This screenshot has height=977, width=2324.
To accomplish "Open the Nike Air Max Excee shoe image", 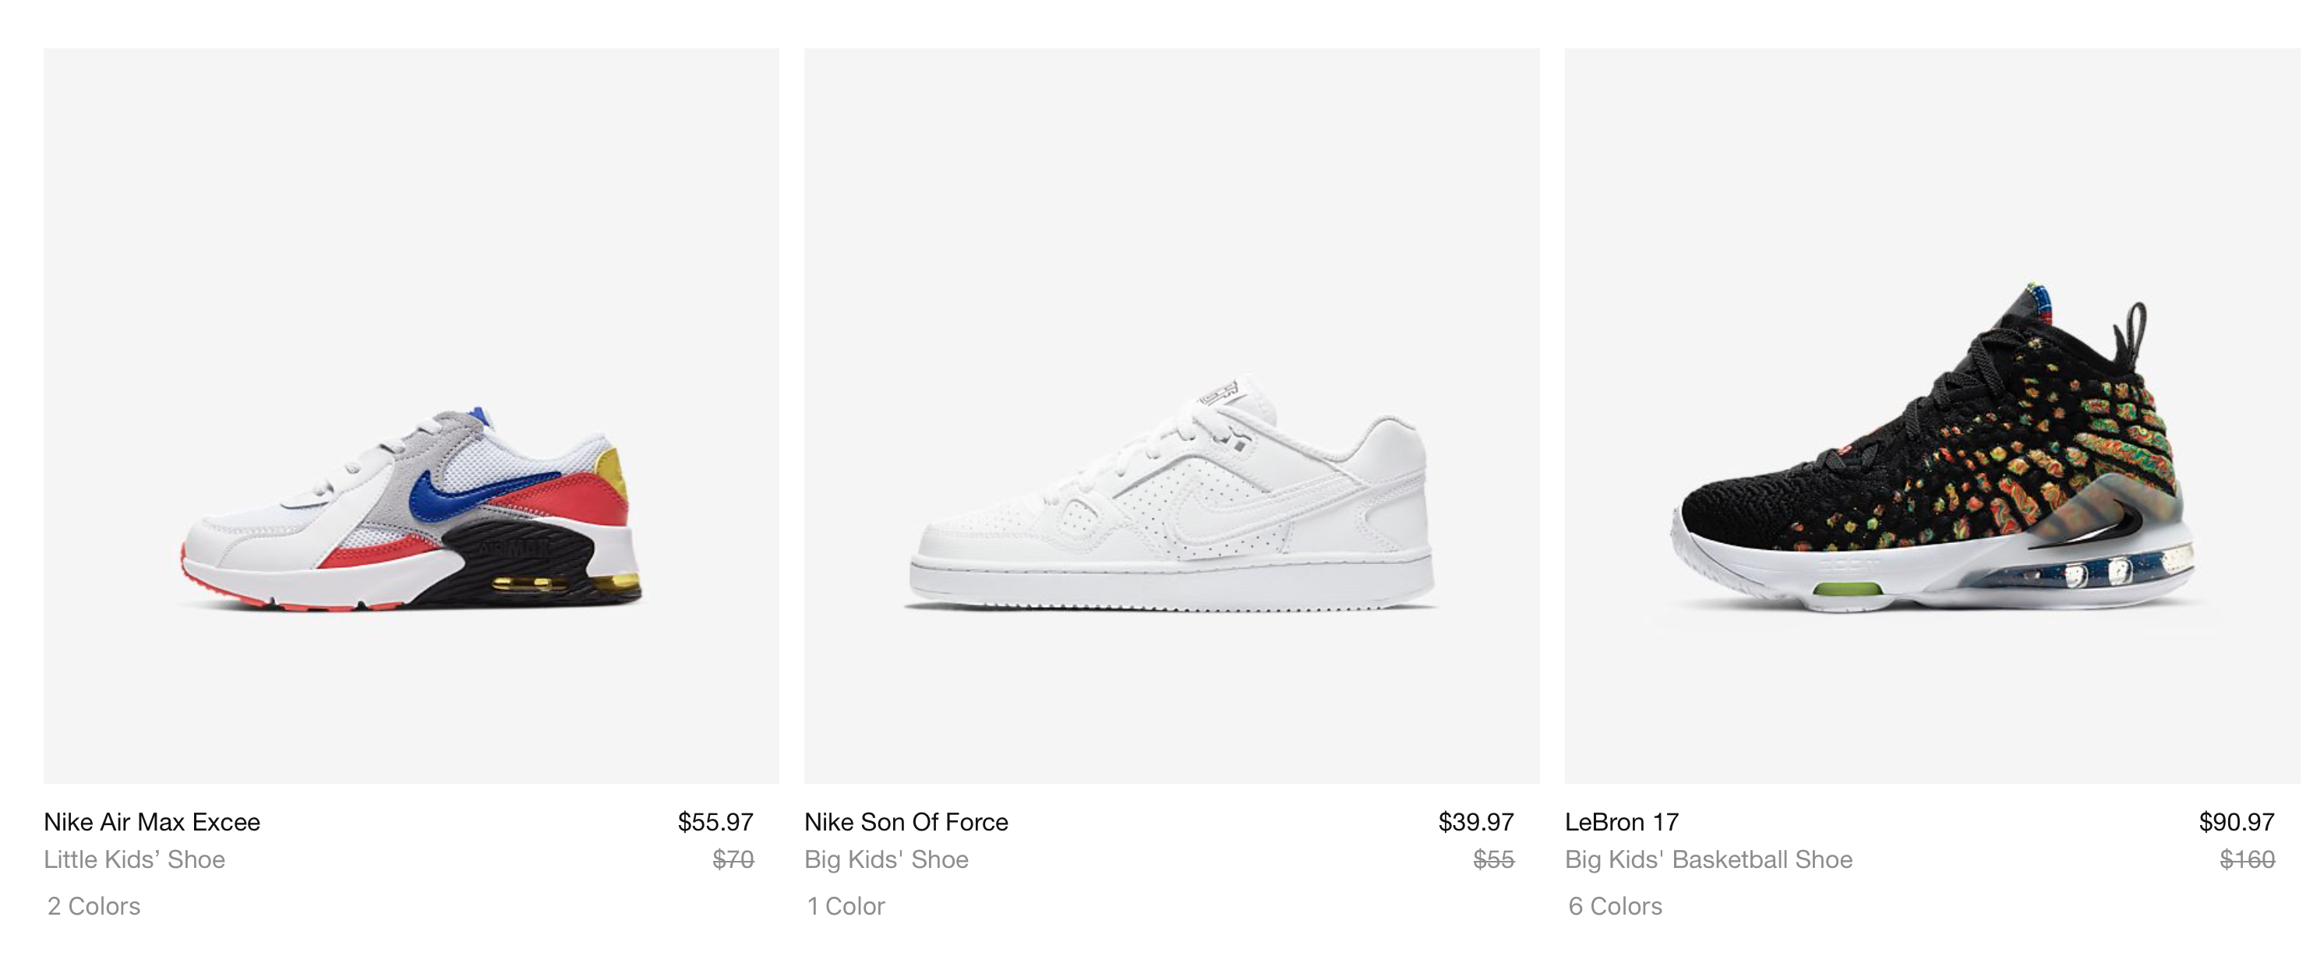I will [411, 415].
